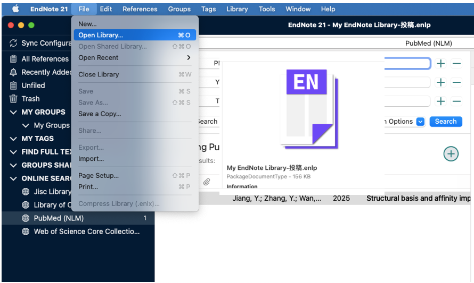
Task: Open the Options dropdown arrow
Action: [420, 122]
